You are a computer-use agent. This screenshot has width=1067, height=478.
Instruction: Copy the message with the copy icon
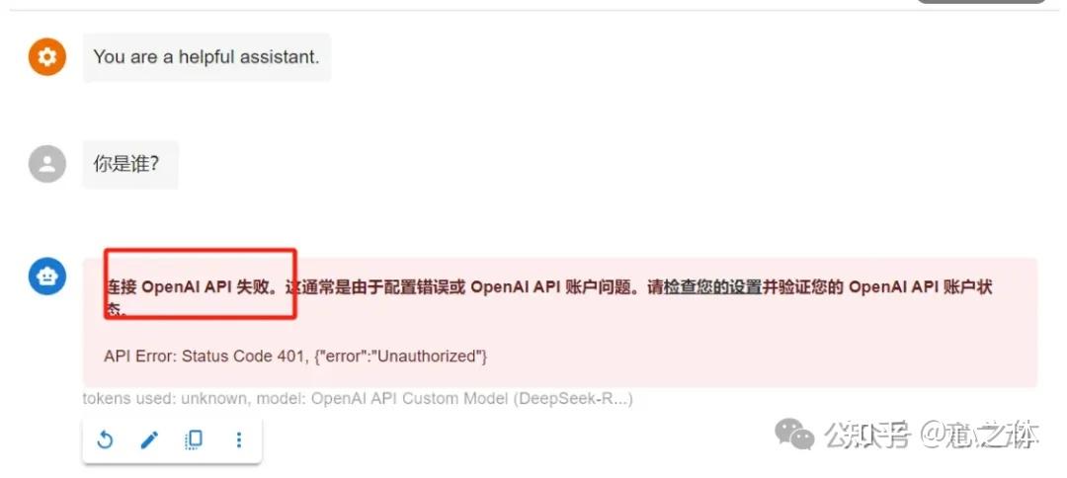[x=194, y=439]
